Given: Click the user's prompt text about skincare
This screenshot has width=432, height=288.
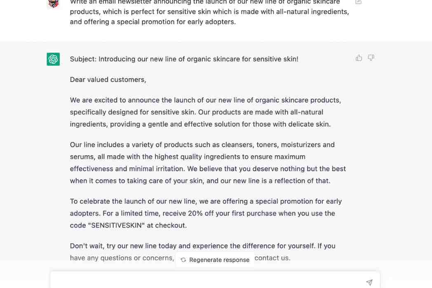Looking at the screenshot, I should [206, 12].
